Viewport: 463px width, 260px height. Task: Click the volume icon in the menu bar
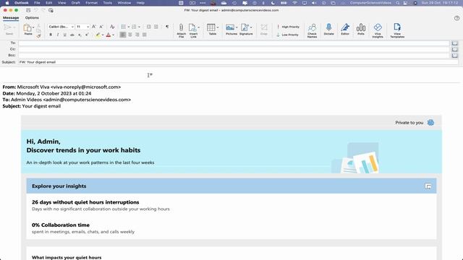coord(314,3)
